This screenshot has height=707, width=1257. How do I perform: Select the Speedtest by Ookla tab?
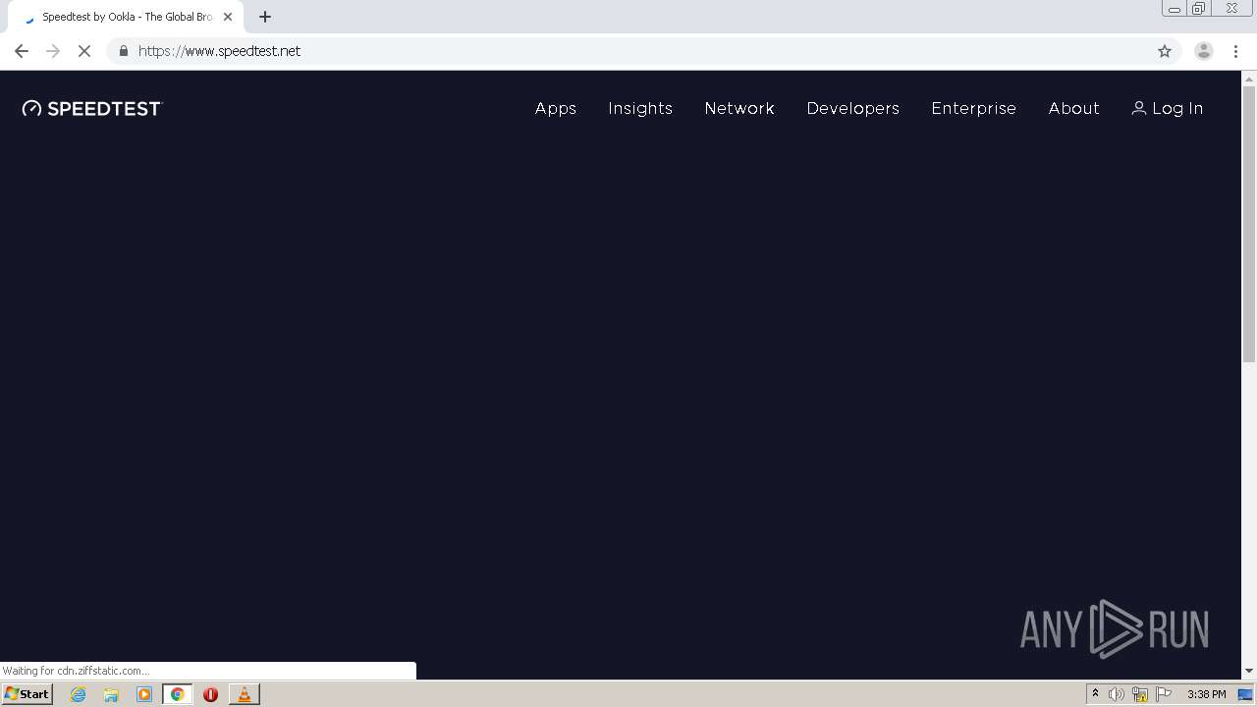pos(127,17)
